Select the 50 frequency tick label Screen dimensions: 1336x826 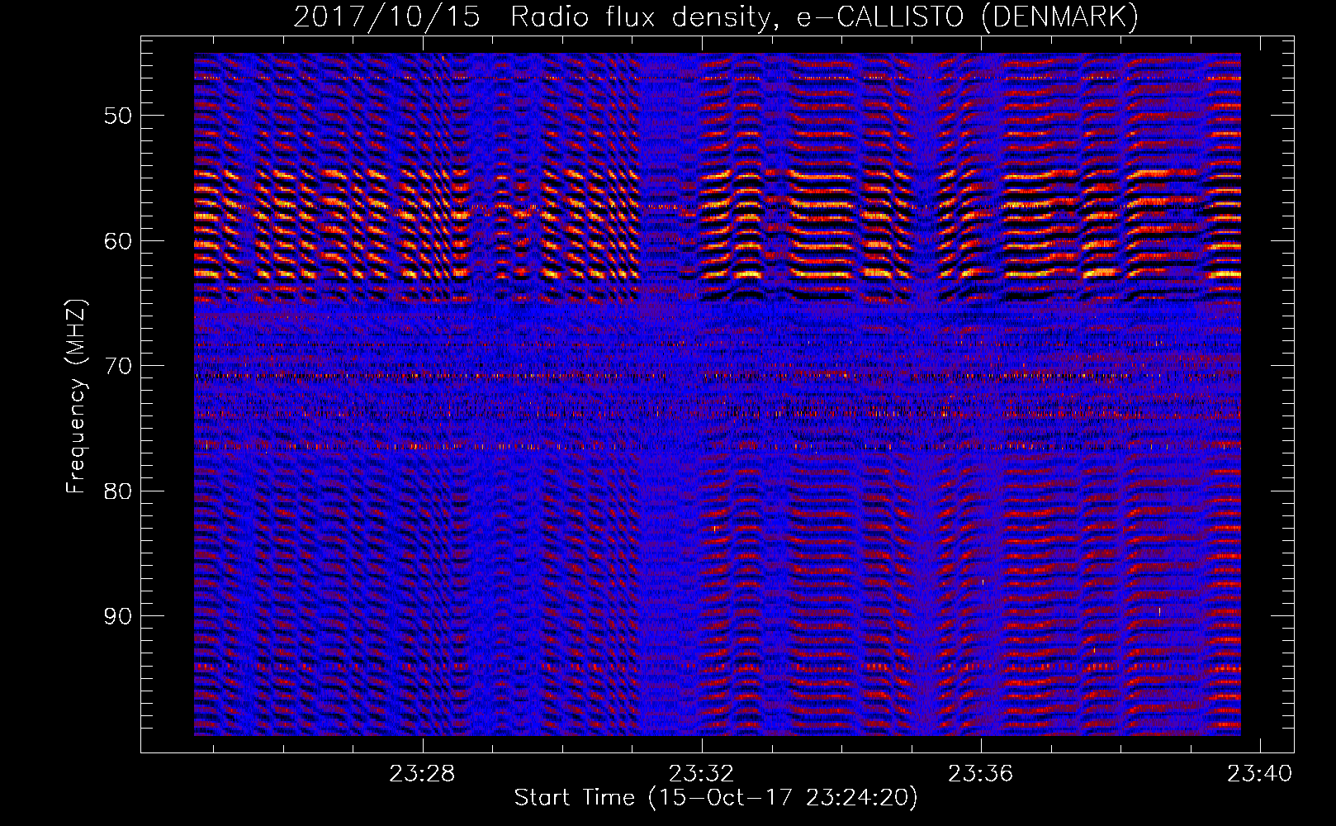click(x=118, y=116)
